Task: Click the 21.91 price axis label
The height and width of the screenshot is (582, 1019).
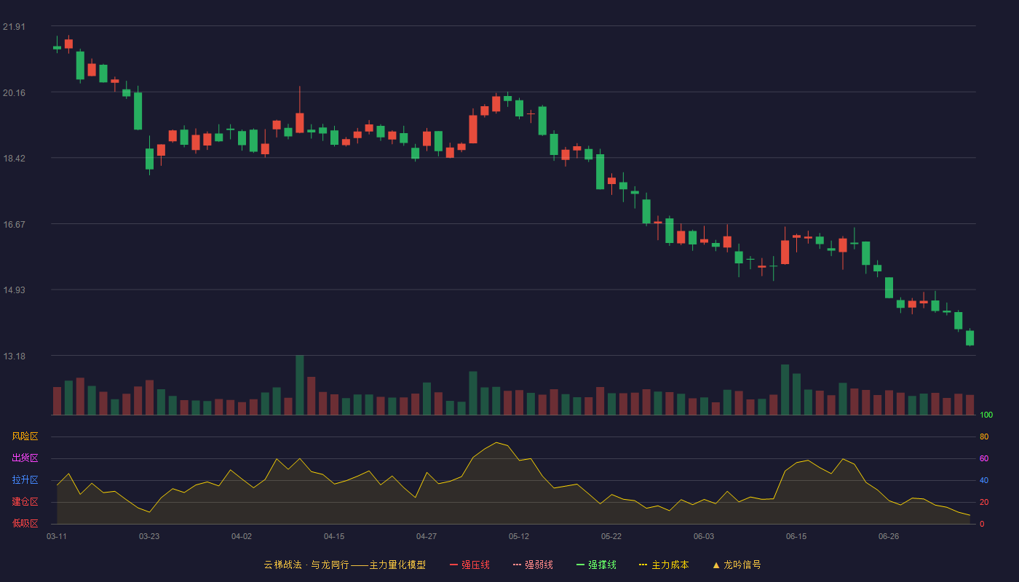Action: point(14,27)
